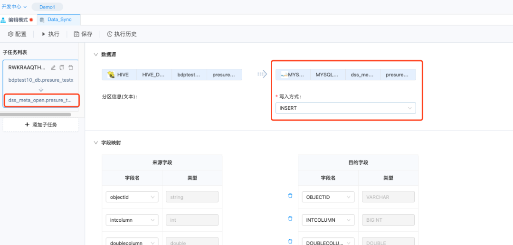Image resolution: width=513 pixels, height=245 pixels.
Task: Open the 写入方式 INSERT dropdown
Action: point(345,108)
